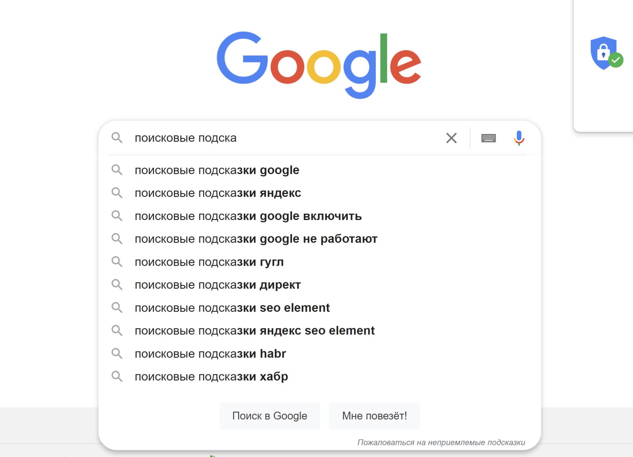633x457 pixels.
Task: Choose 'поисковые подсказки google не работают' suggestion
Action: click(256, 239)
